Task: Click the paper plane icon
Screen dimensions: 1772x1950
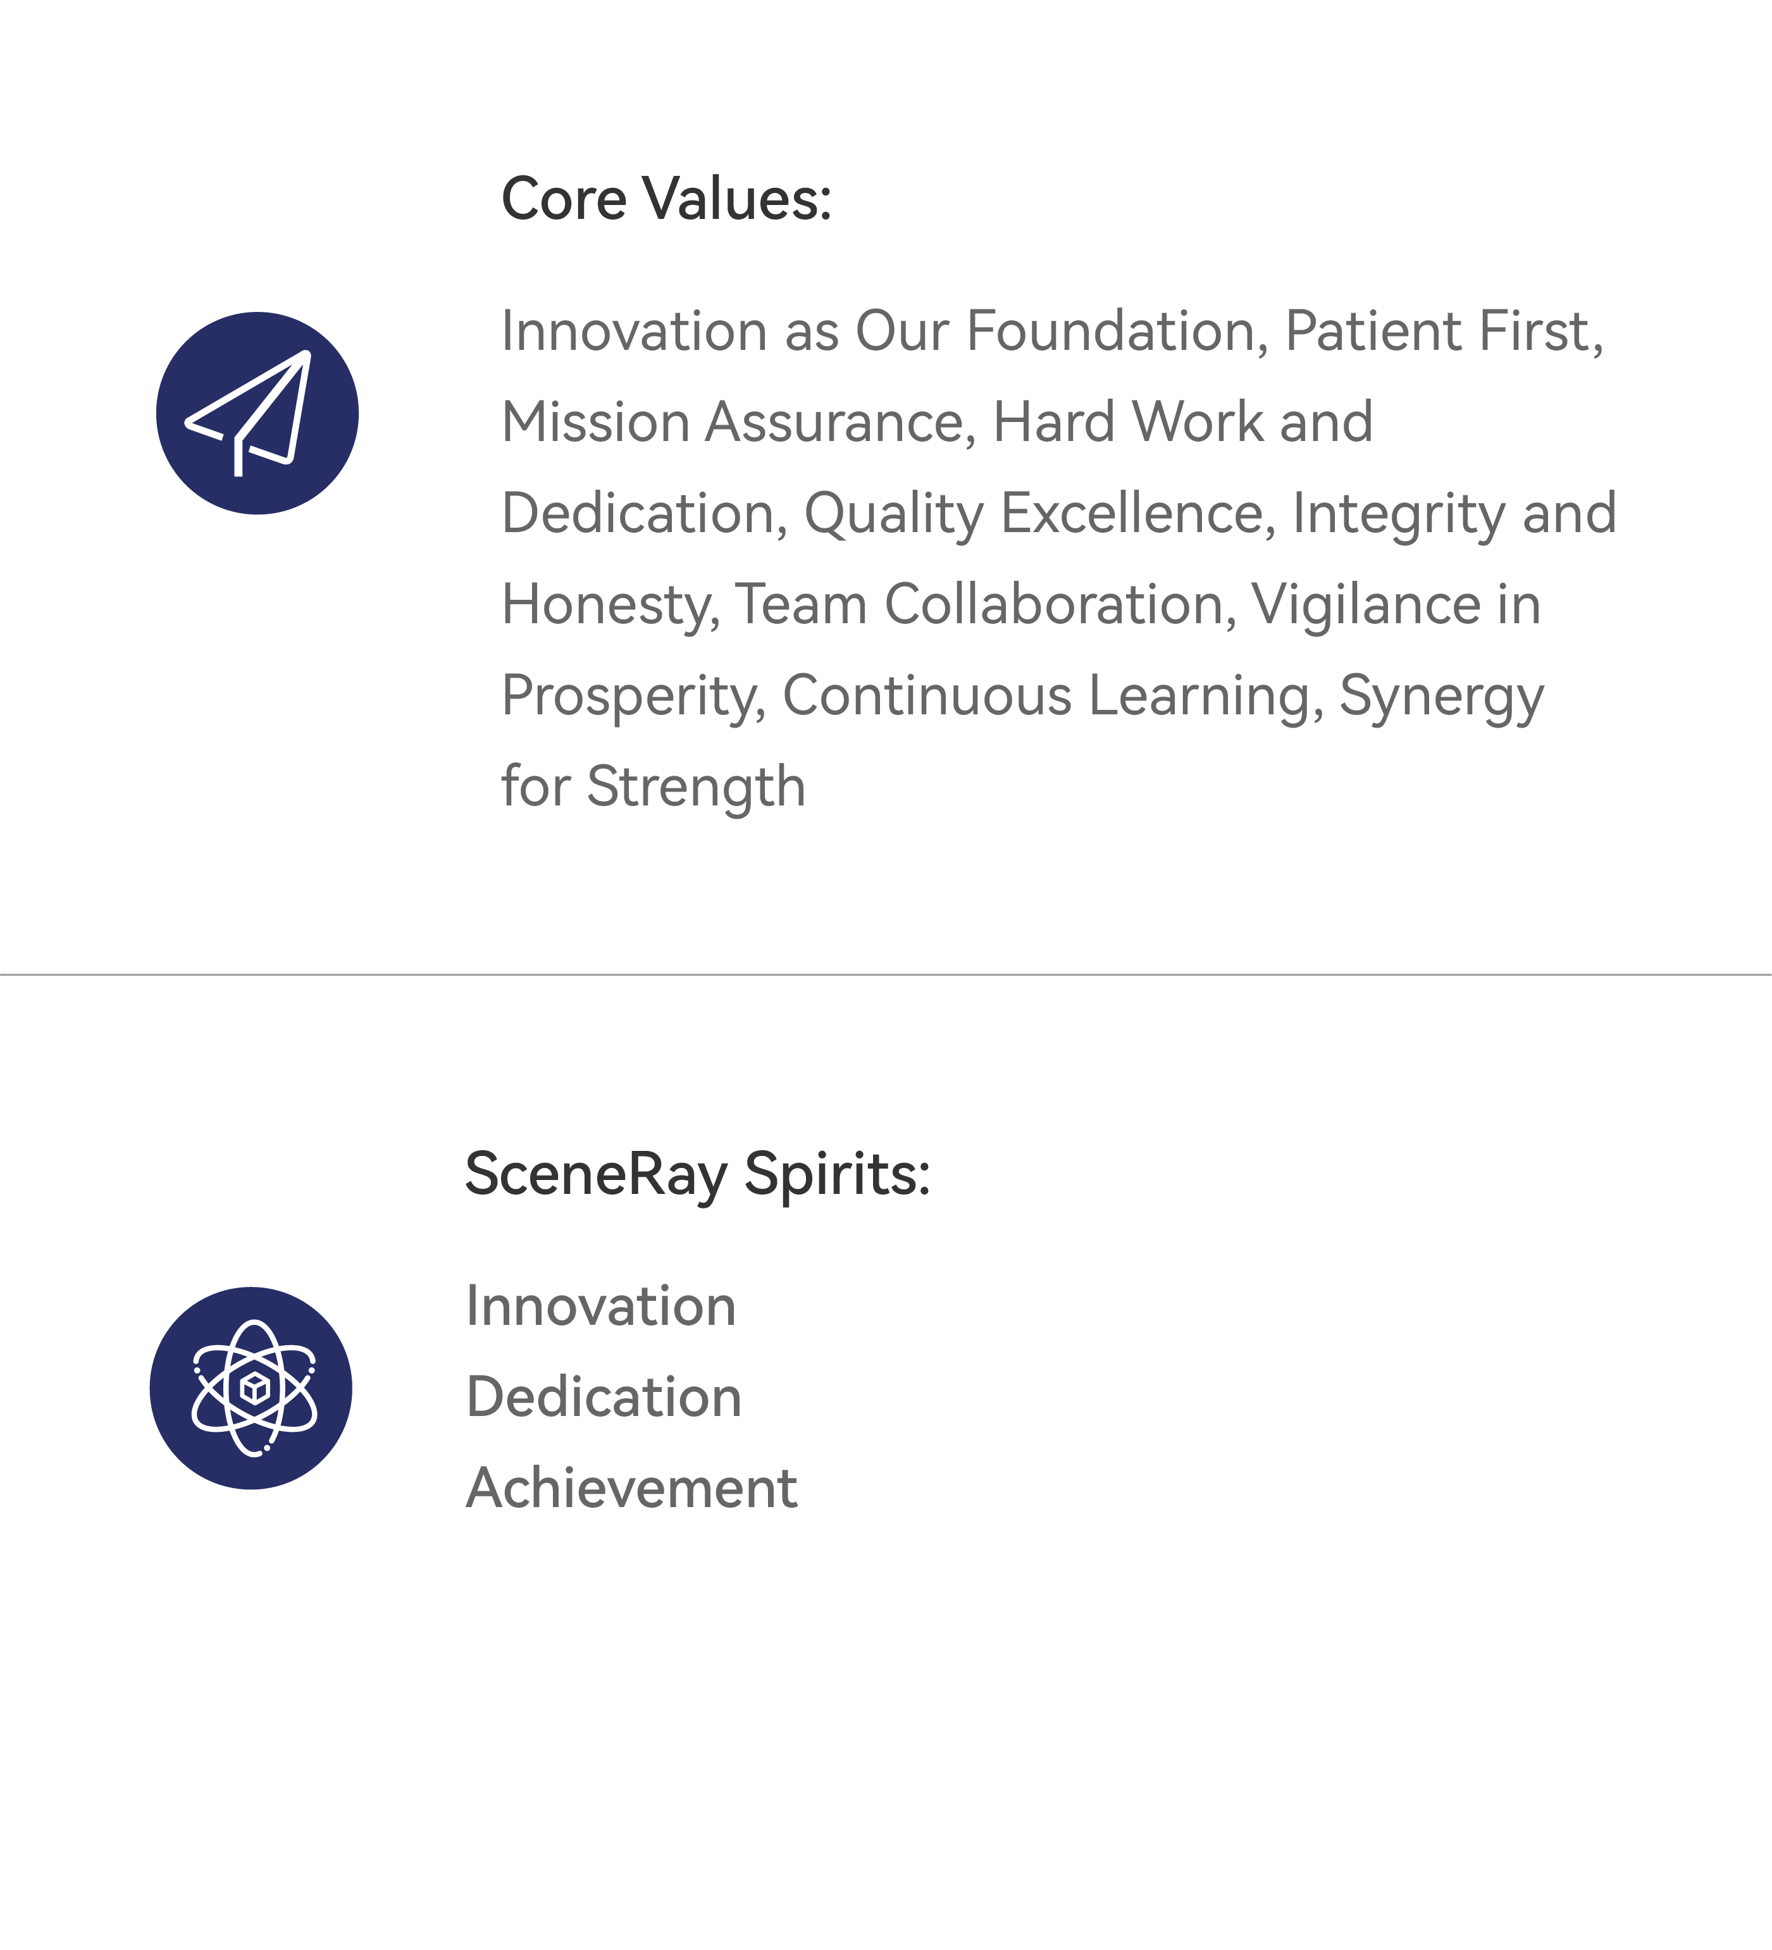Action: click(x=257, y=413)
